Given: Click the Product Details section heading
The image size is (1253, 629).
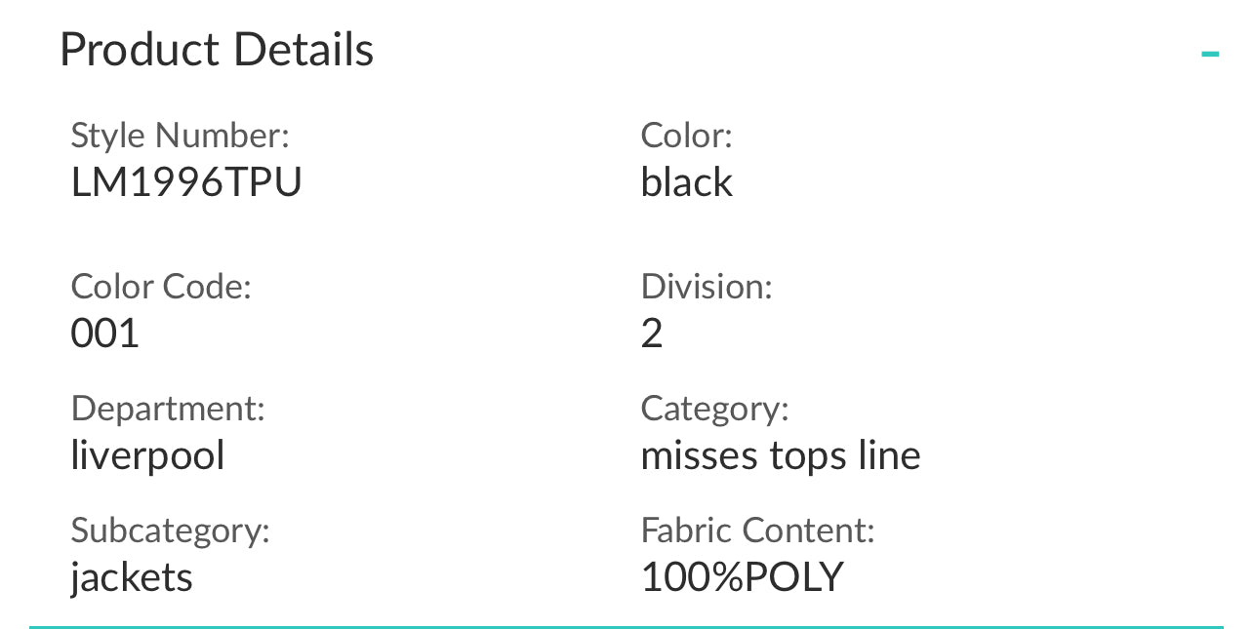Looking at the screenshot, I should (x=217, y=50).
